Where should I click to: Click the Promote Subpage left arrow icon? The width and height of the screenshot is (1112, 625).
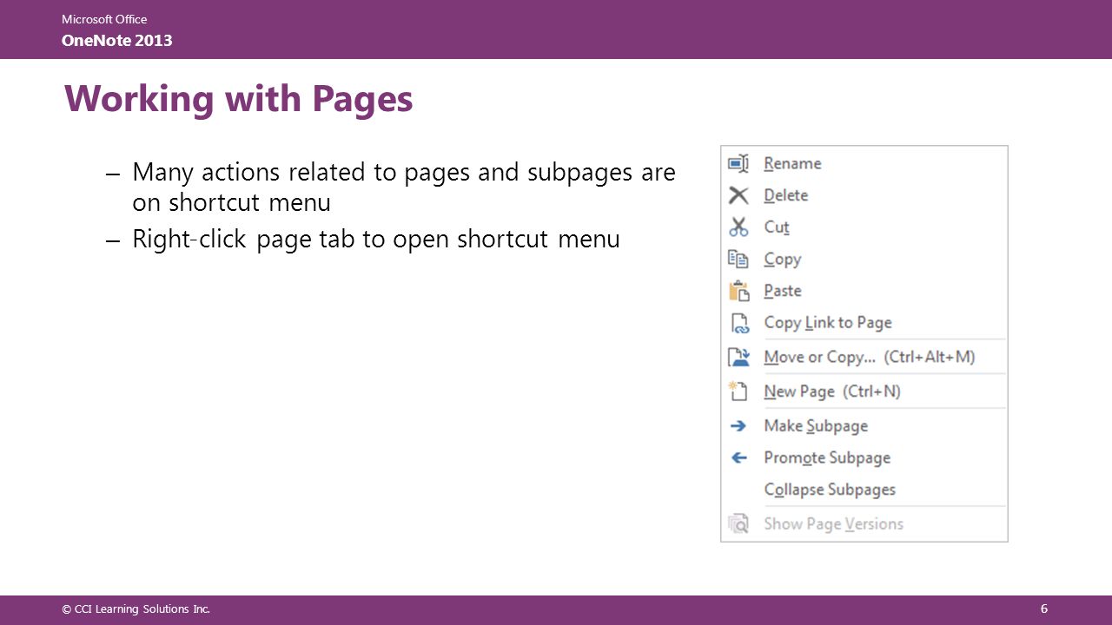738,457
